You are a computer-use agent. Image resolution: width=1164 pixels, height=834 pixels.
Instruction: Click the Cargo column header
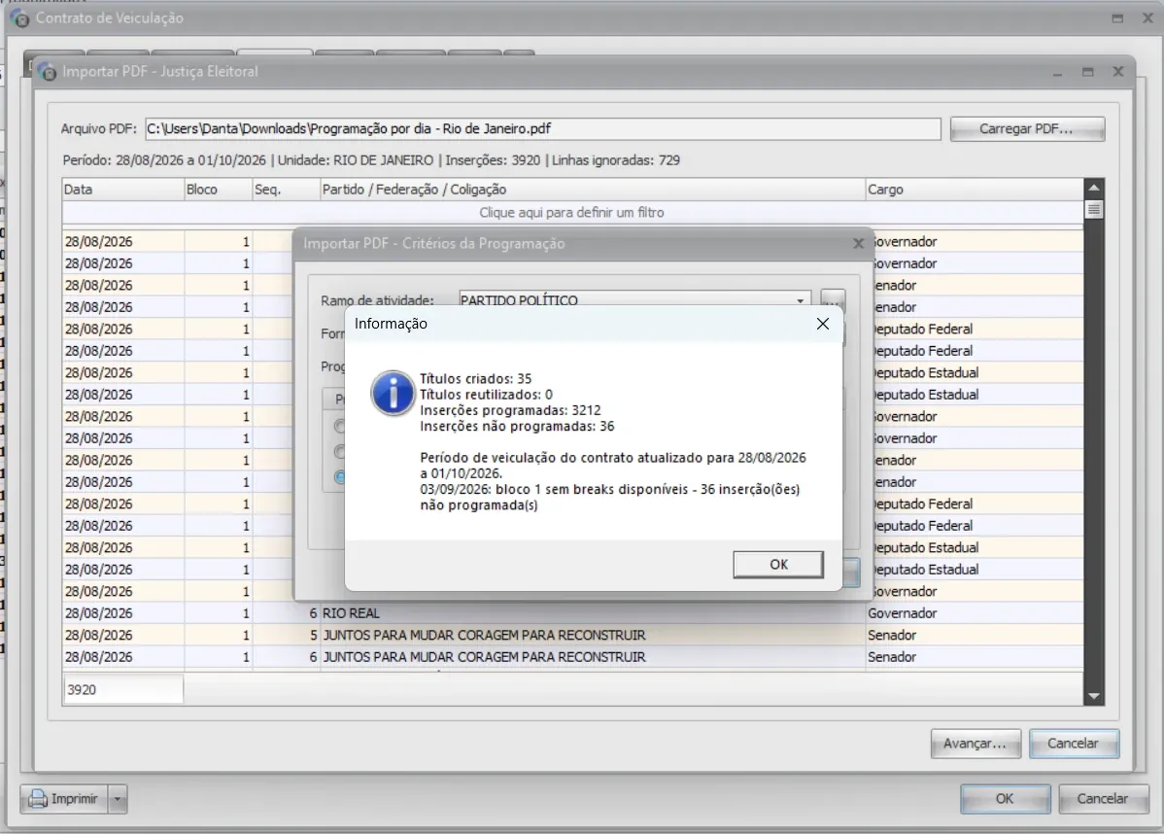pos(974,190)
